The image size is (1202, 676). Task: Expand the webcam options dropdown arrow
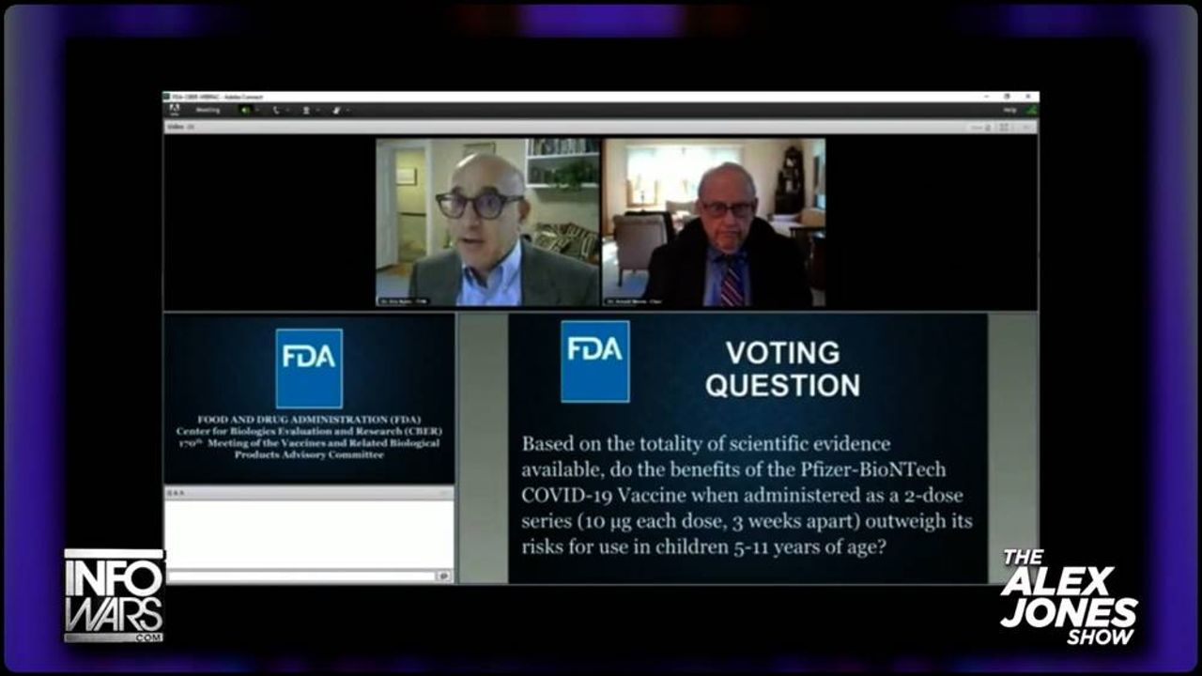(318, 110)
